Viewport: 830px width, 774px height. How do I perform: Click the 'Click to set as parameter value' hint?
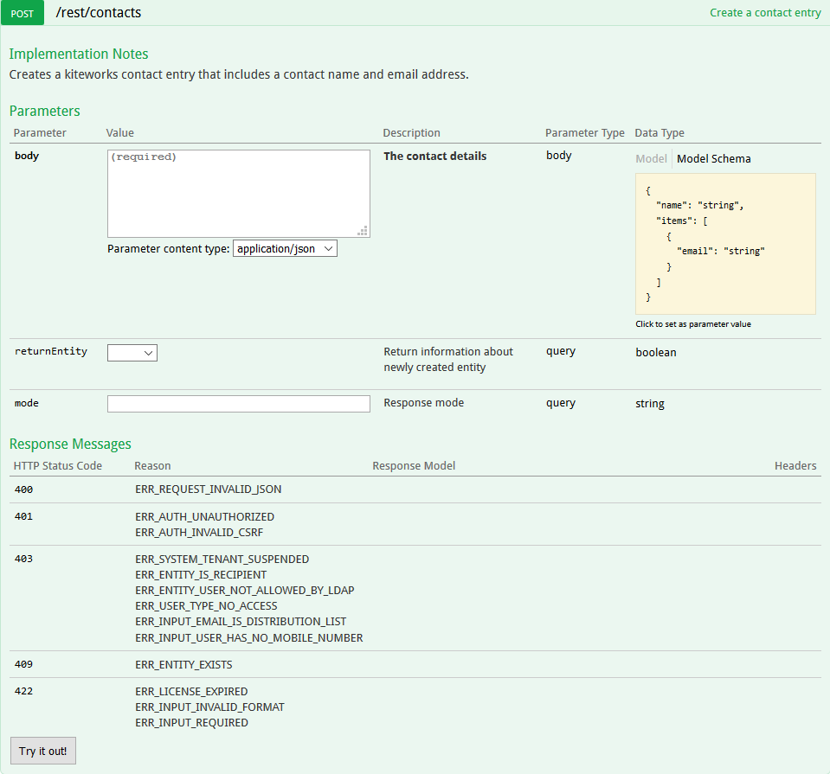692,324
